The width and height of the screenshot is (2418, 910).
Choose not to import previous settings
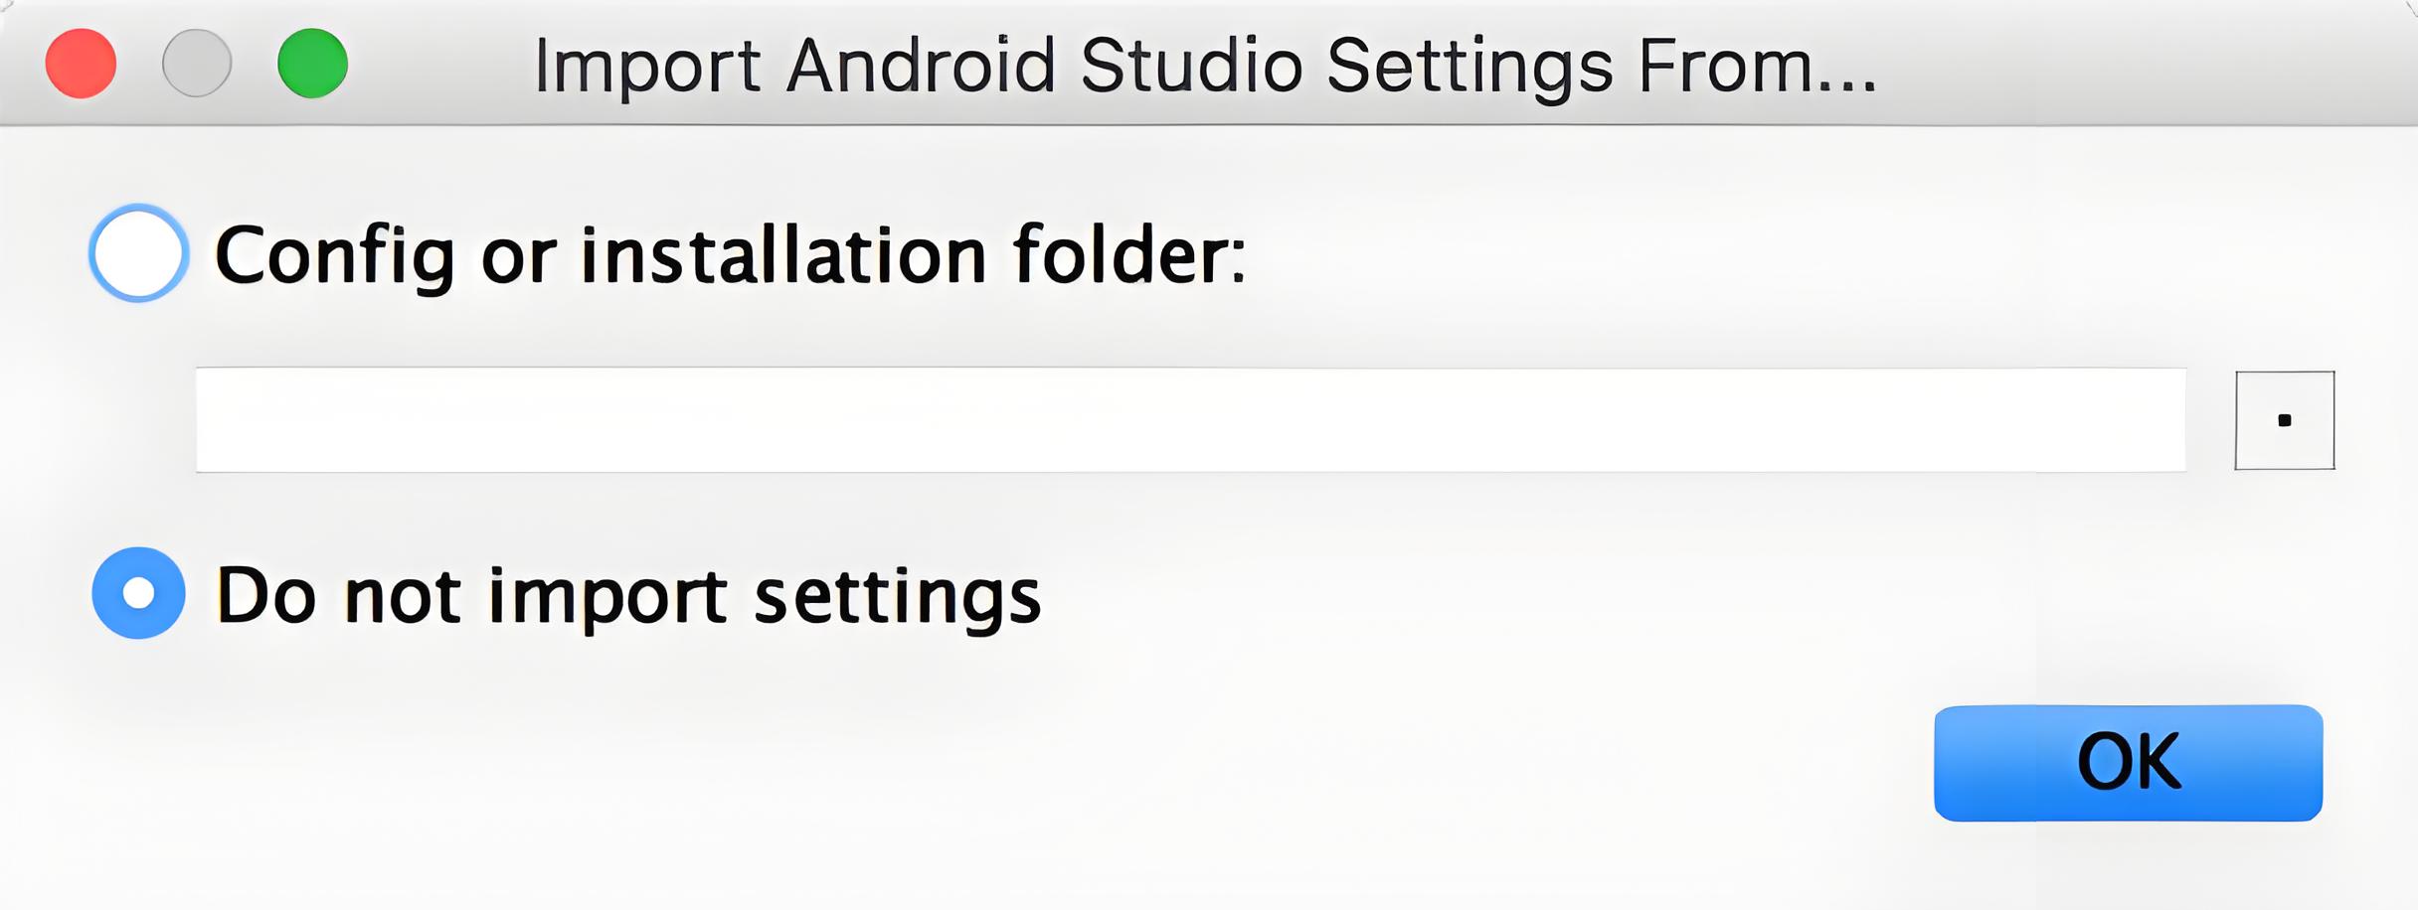138,593
